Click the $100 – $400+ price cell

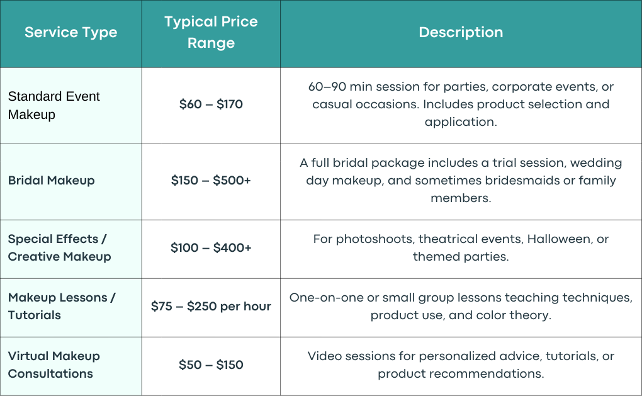click(211, 247)
